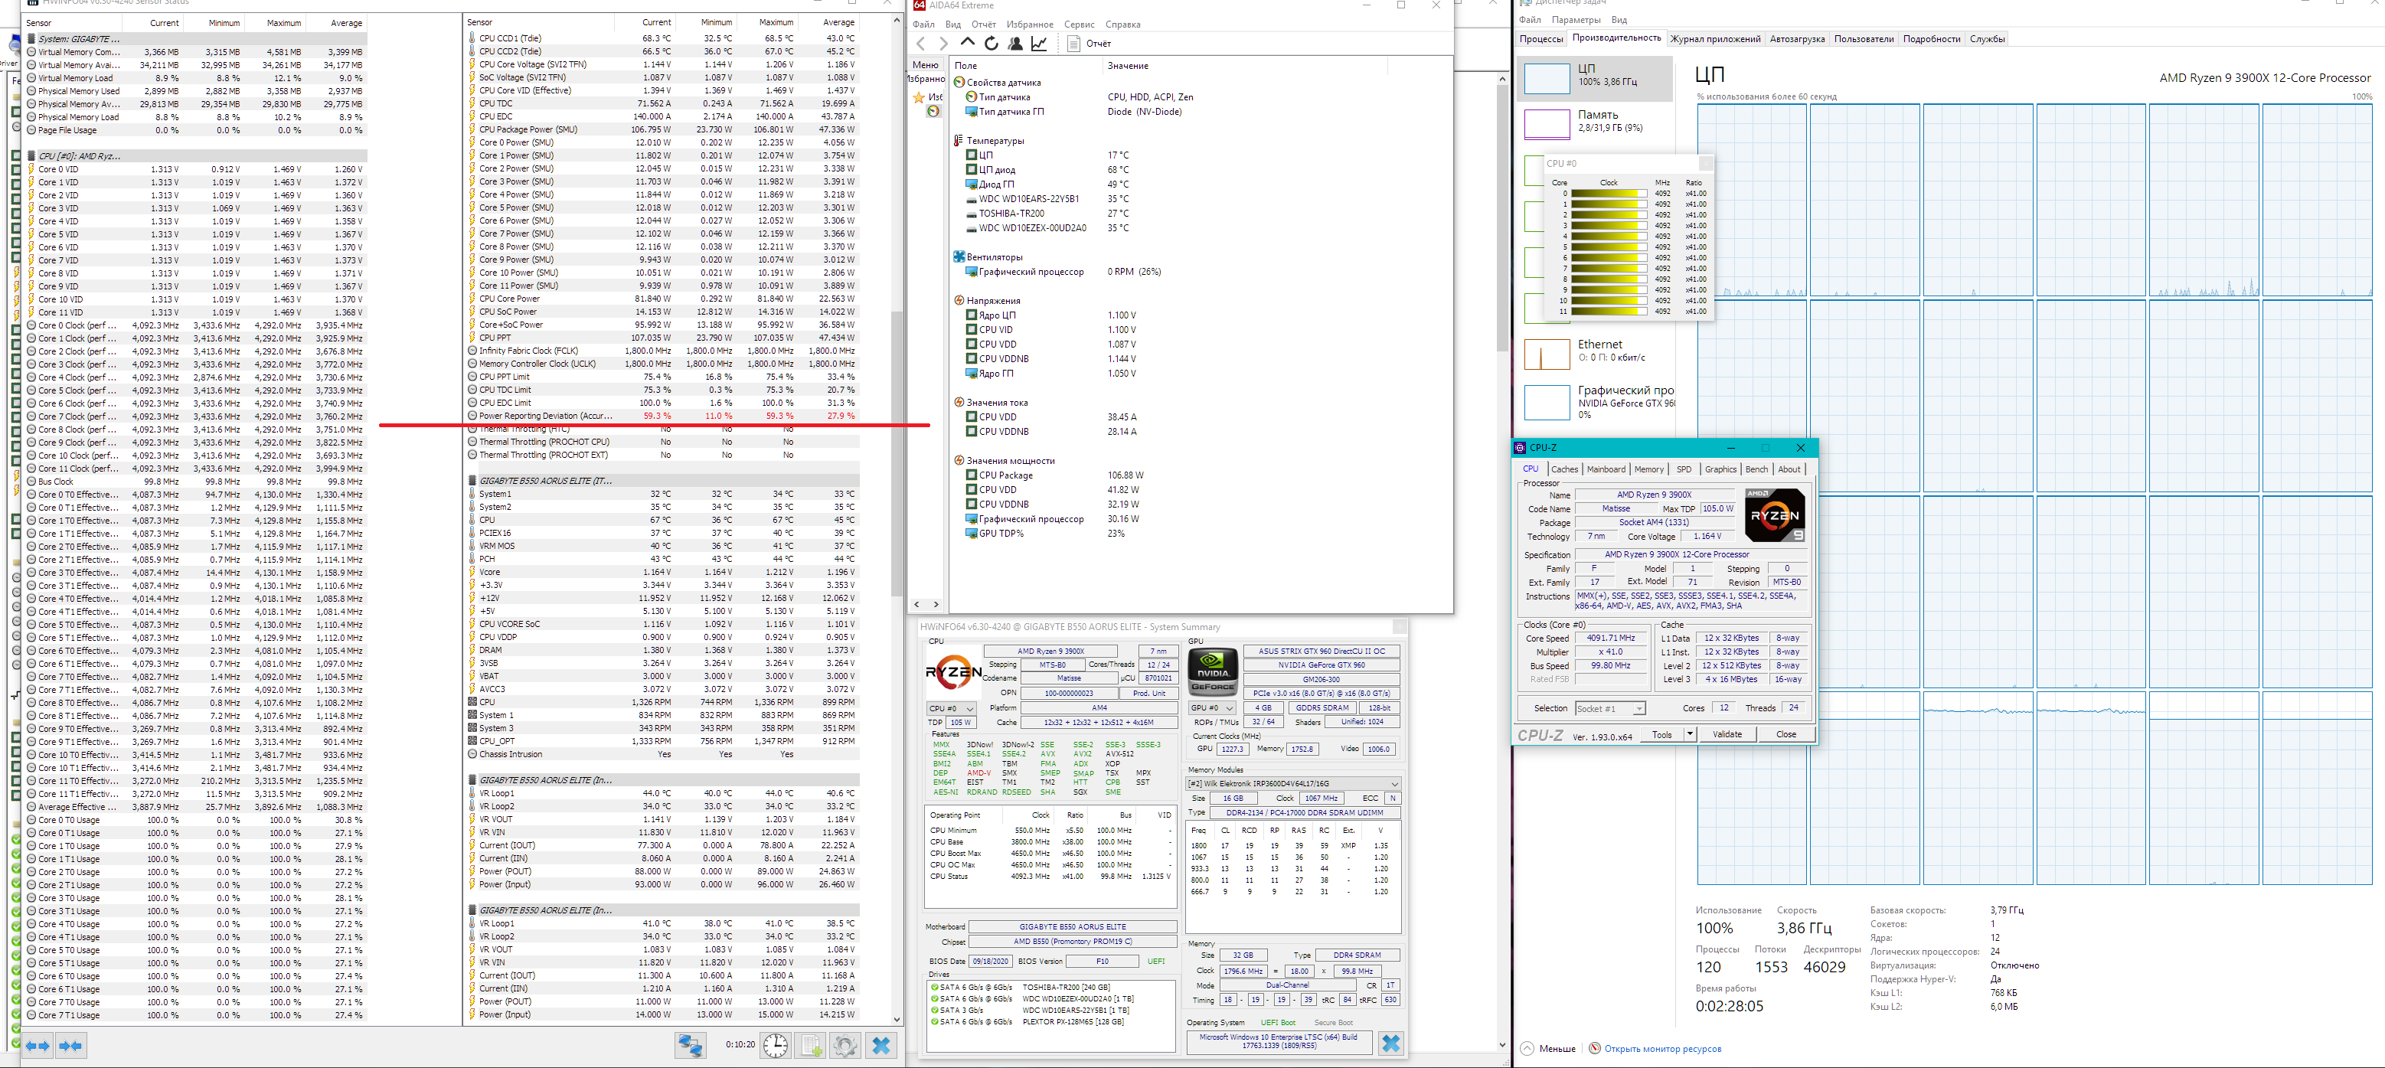Open CPU-Z Bench tab
Viewport: 2385px width, 1068px height.
pyautogui.click(x=1756, y=469)
